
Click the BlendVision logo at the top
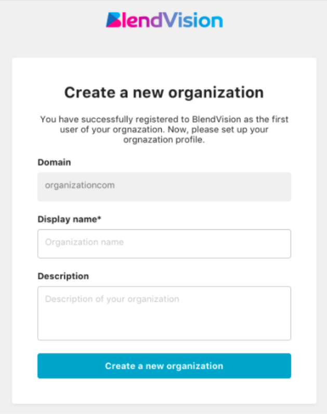(x=164, y=20)
